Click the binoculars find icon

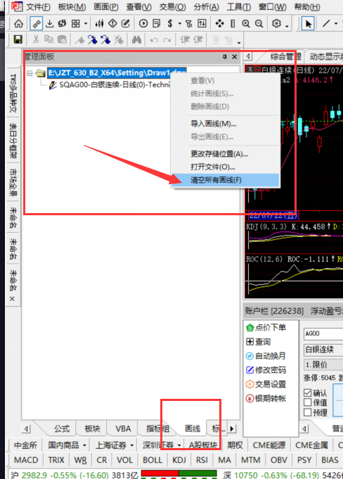(x=136, y=39)
